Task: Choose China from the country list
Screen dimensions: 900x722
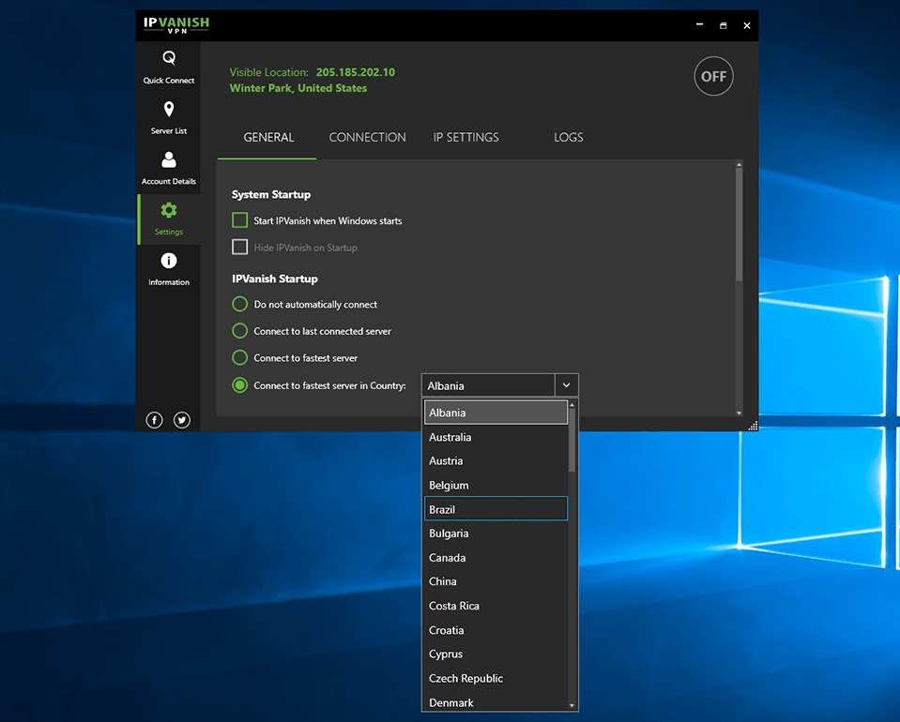Action: (496, 581)
